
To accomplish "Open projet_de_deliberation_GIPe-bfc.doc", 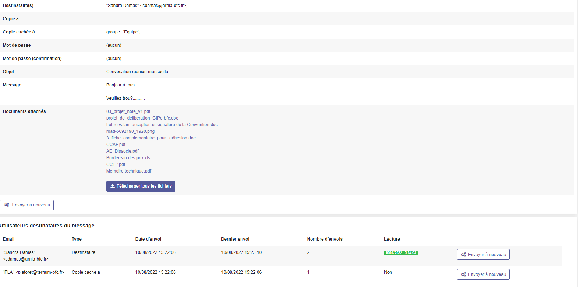I will tap(142, 118).
